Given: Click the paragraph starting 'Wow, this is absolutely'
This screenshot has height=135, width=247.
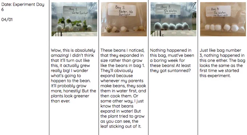Looking at the screenshot, I should pyautogui.click(x=73, y=76).
